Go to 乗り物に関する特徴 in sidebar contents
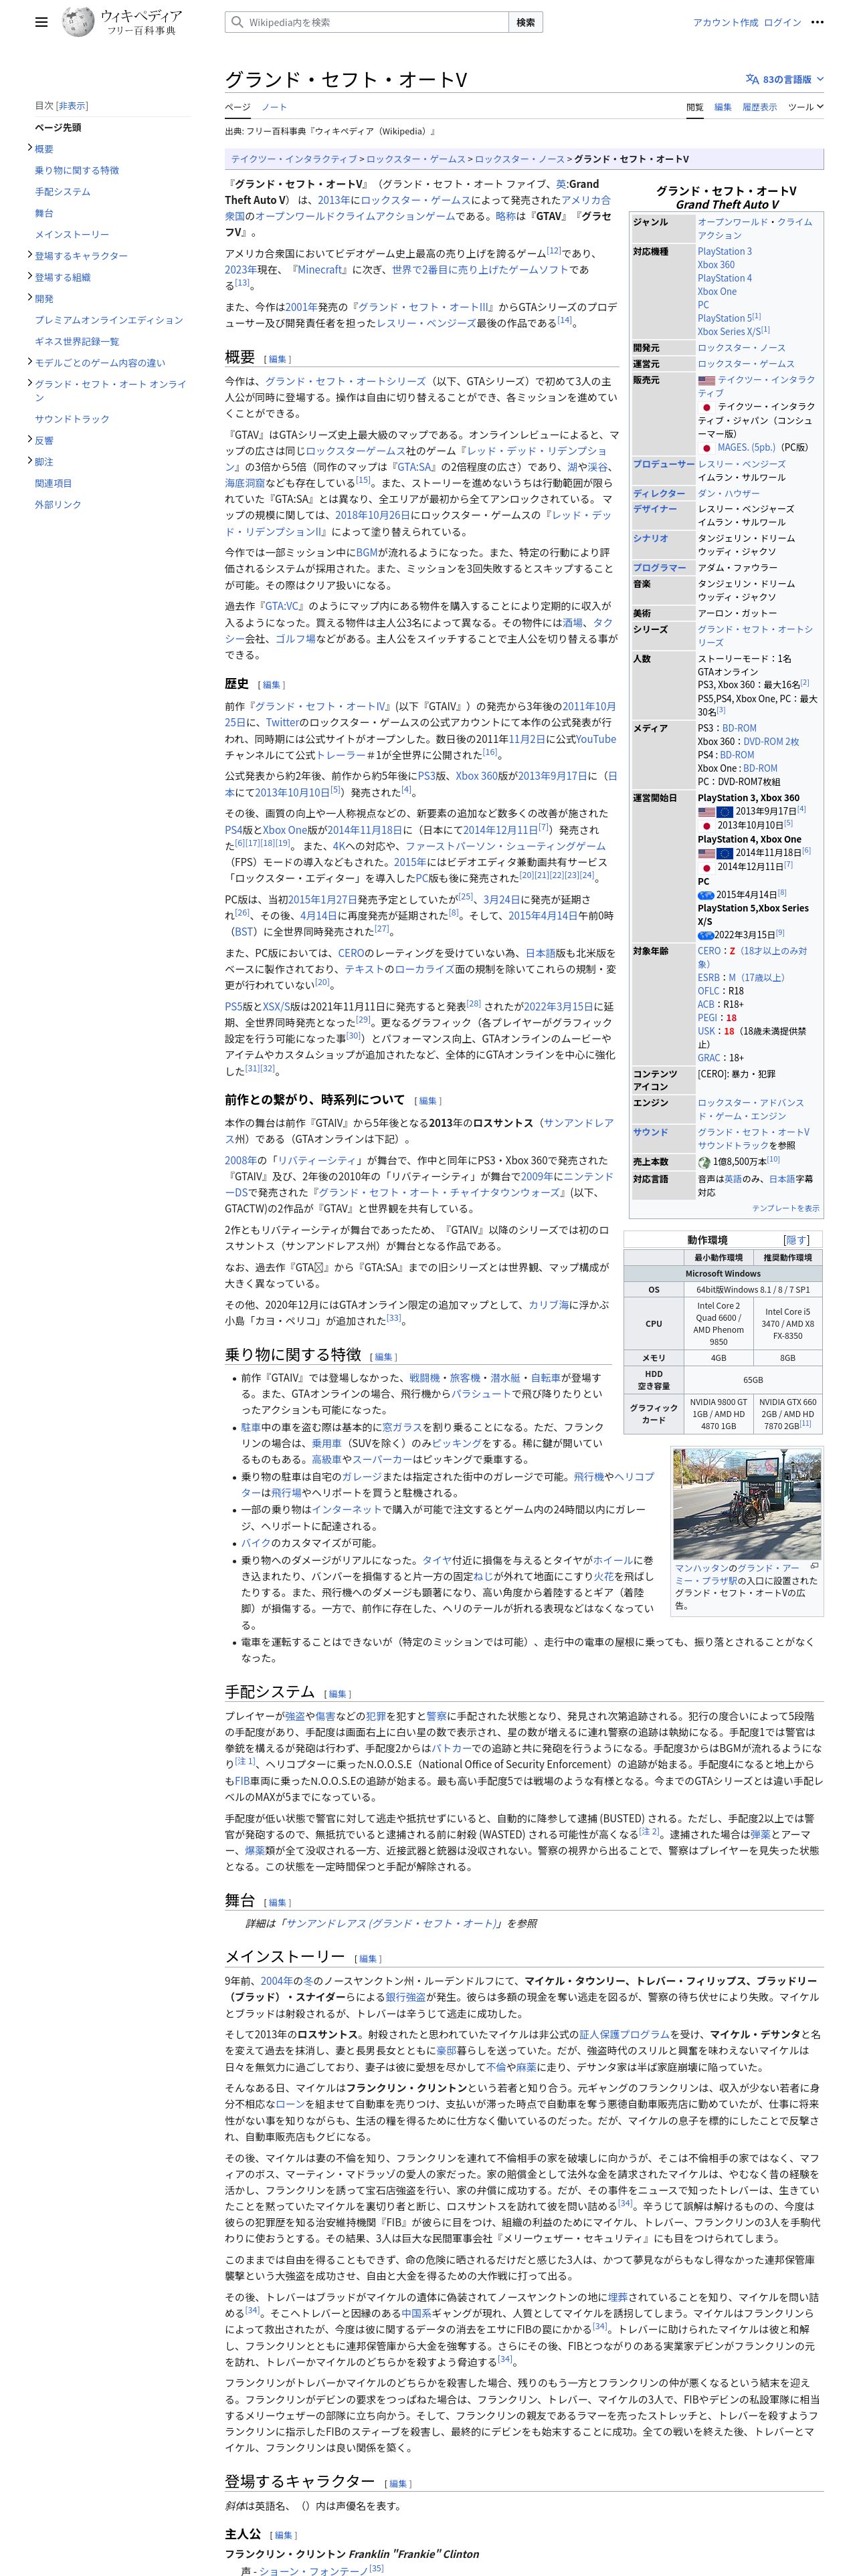 (x=77, y=170)
